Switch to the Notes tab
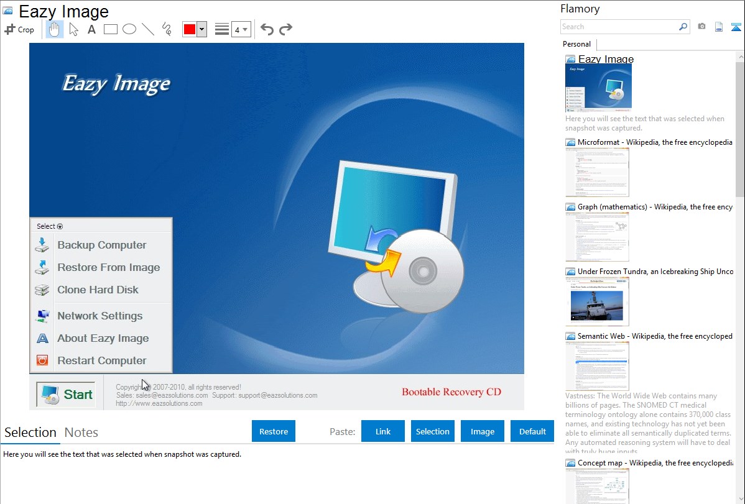Viewport: 745px width, 504px height. pyautogui.click(x=81, y=433)
